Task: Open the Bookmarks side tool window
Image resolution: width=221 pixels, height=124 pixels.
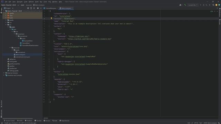Action: click(1, 114)
